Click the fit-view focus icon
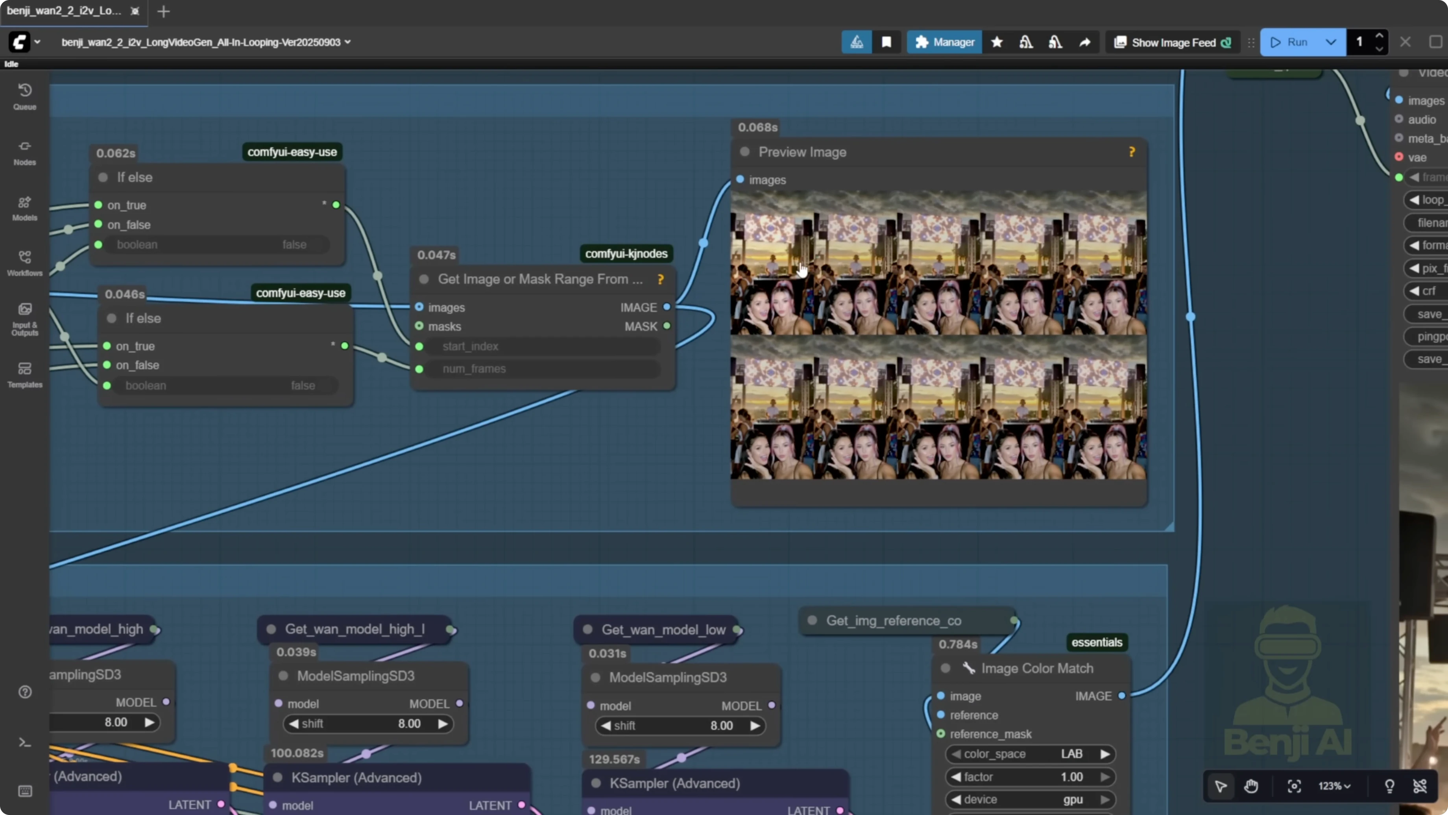This screenshot has width=1448, height=815. 1294,786
